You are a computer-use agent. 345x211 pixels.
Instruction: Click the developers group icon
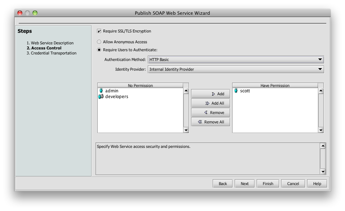pyautogui.click(x=101, y=97)
